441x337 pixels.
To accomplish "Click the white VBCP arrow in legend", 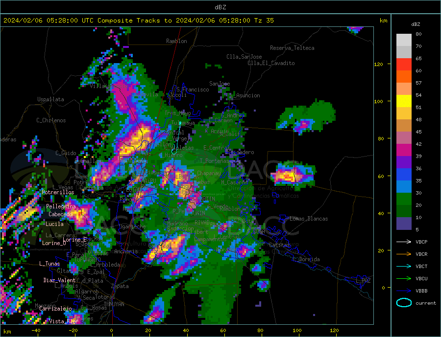I will pyautogui.click(x=404, y=242).
